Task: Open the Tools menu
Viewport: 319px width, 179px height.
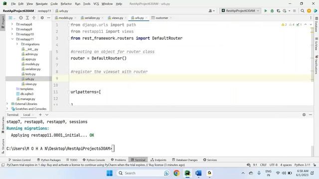Action: tap(87, 4)
